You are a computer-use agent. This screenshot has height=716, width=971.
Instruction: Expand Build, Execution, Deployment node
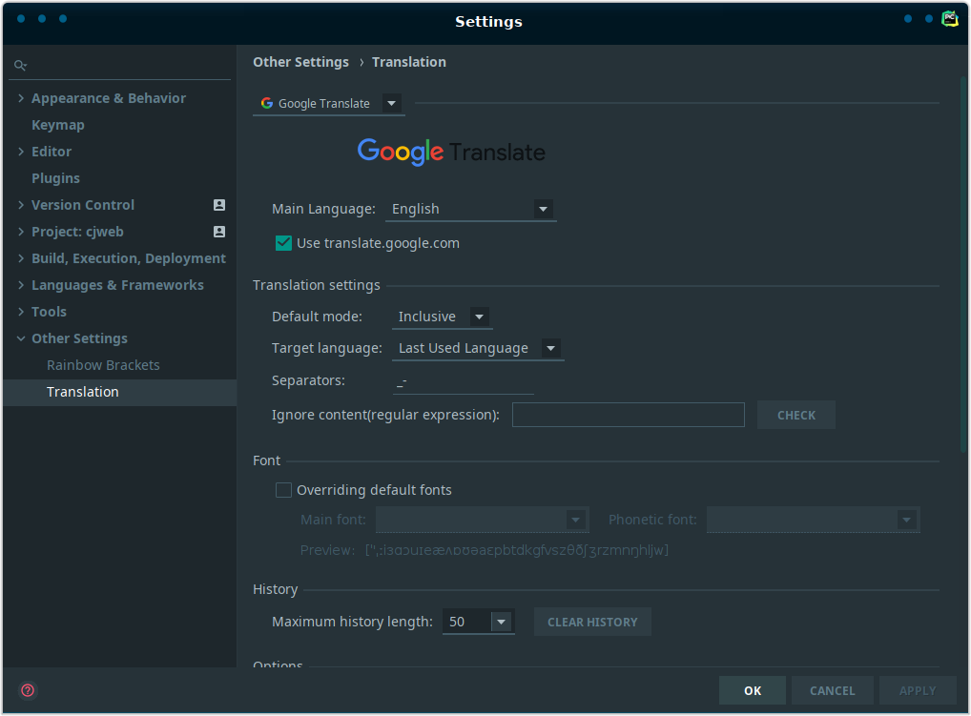[x=21, y=258]
